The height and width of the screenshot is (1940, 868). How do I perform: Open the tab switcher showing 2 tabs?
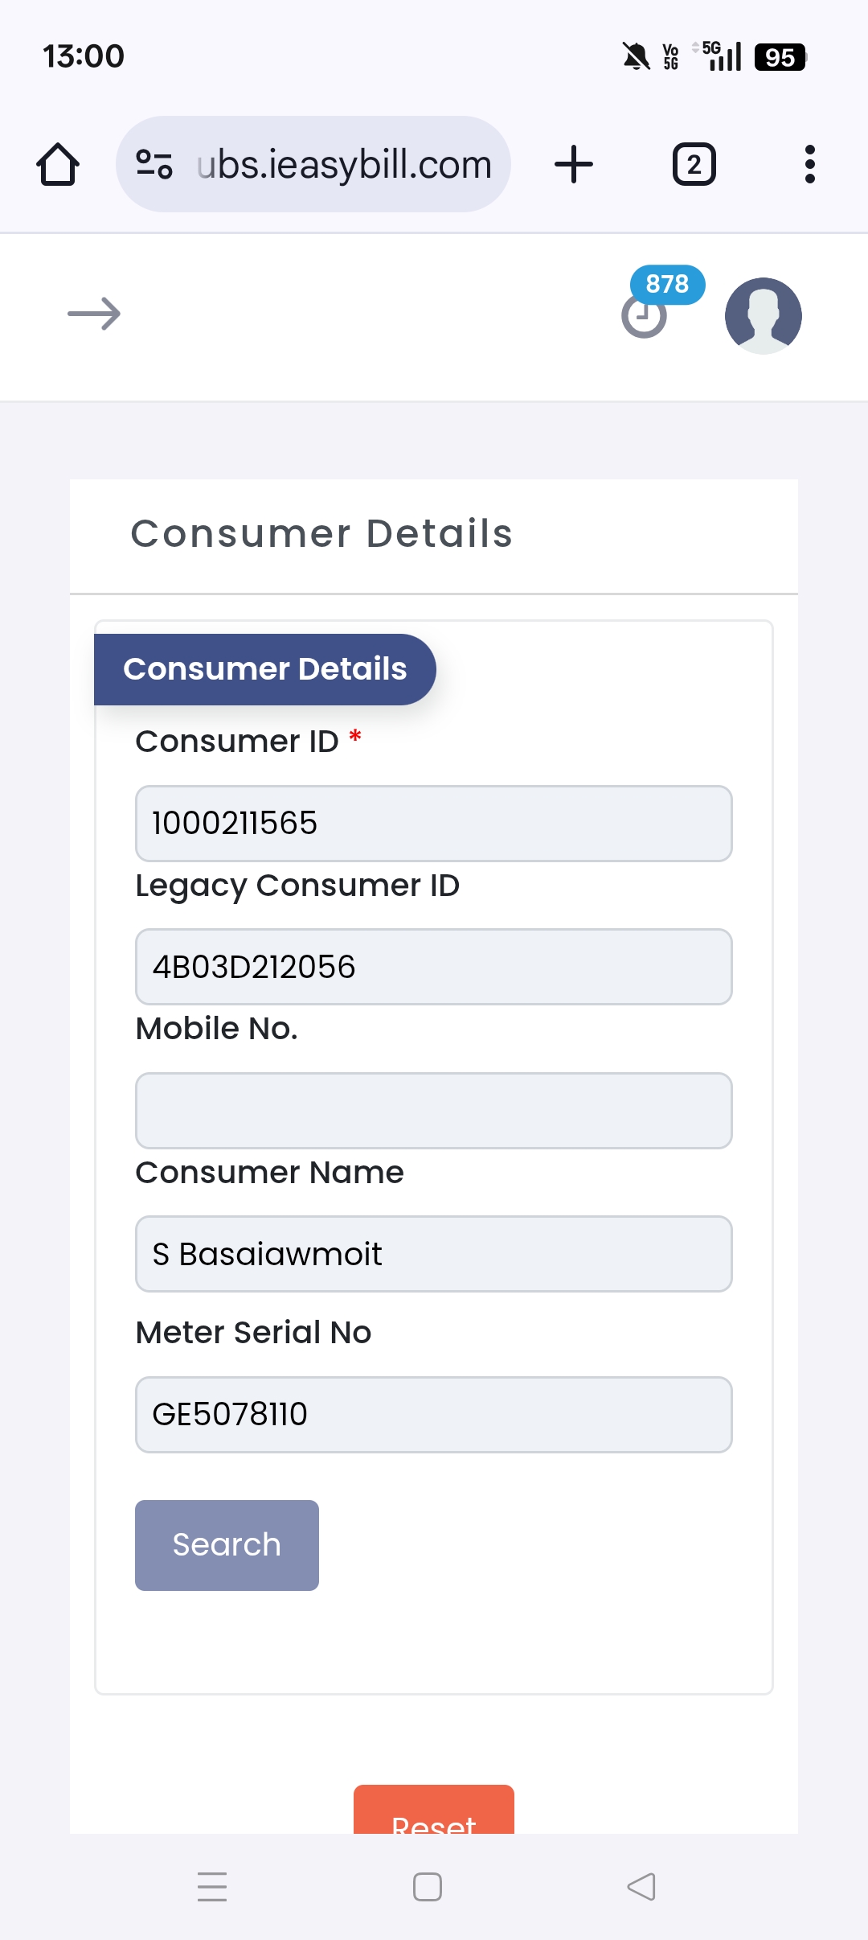pyautogui.click(x=694, y=165)
